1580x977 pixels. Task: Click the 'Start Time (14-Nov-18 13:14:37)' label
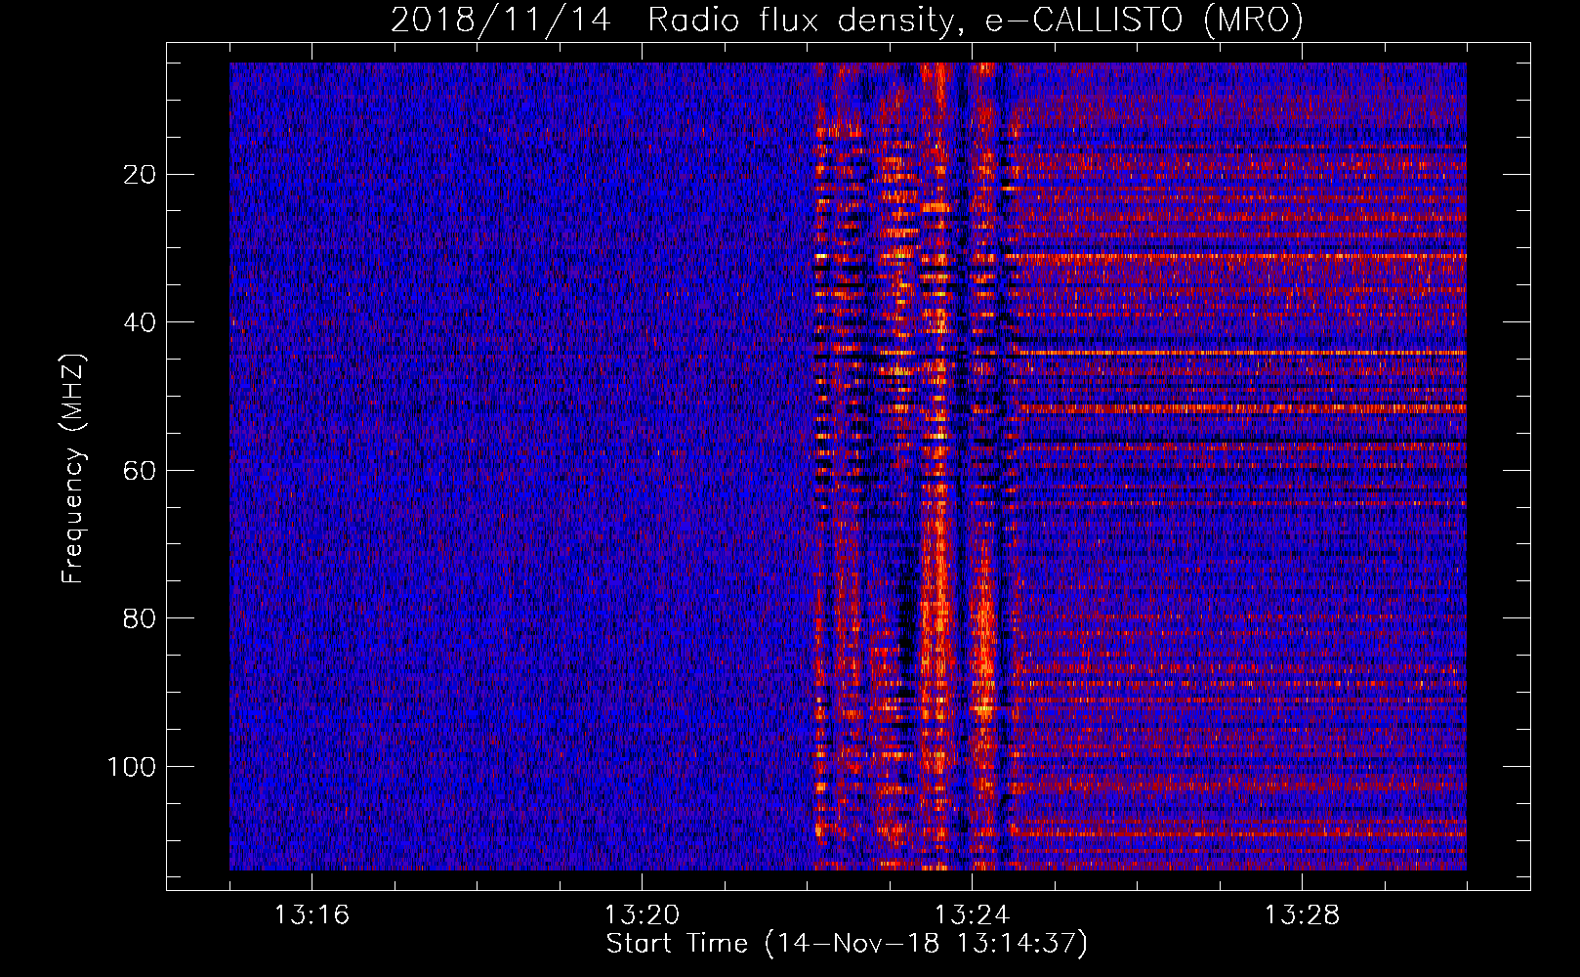click(847, 944)
